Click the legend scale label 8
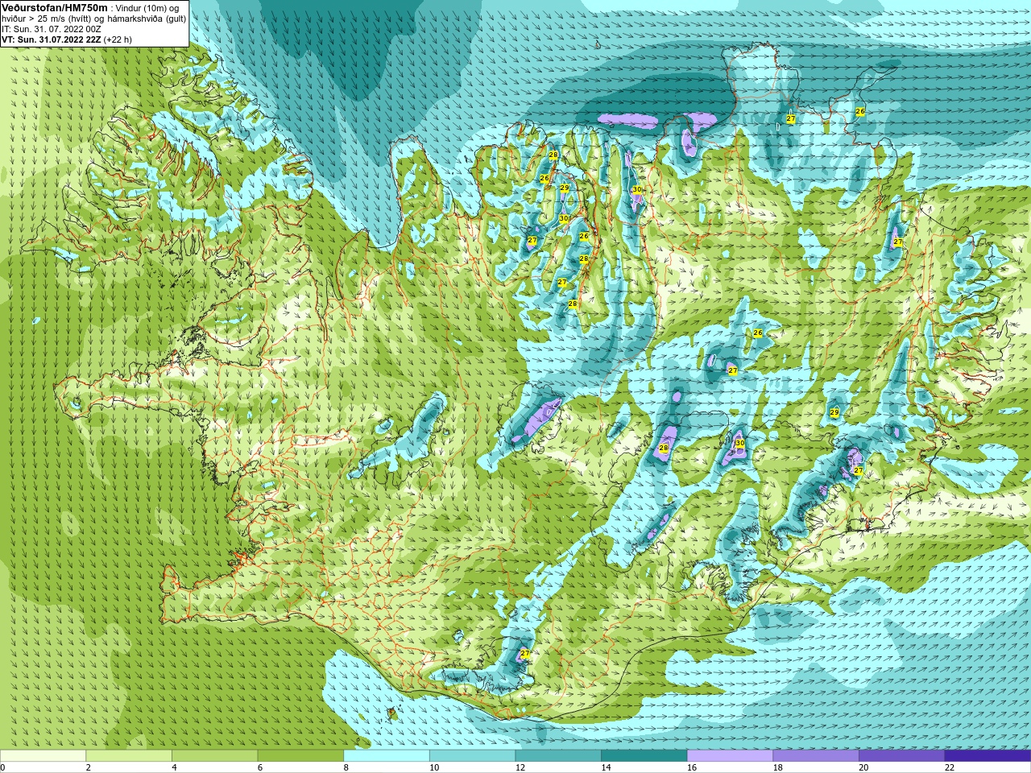Screen dimensions: 1031x773 click(346, 767)
